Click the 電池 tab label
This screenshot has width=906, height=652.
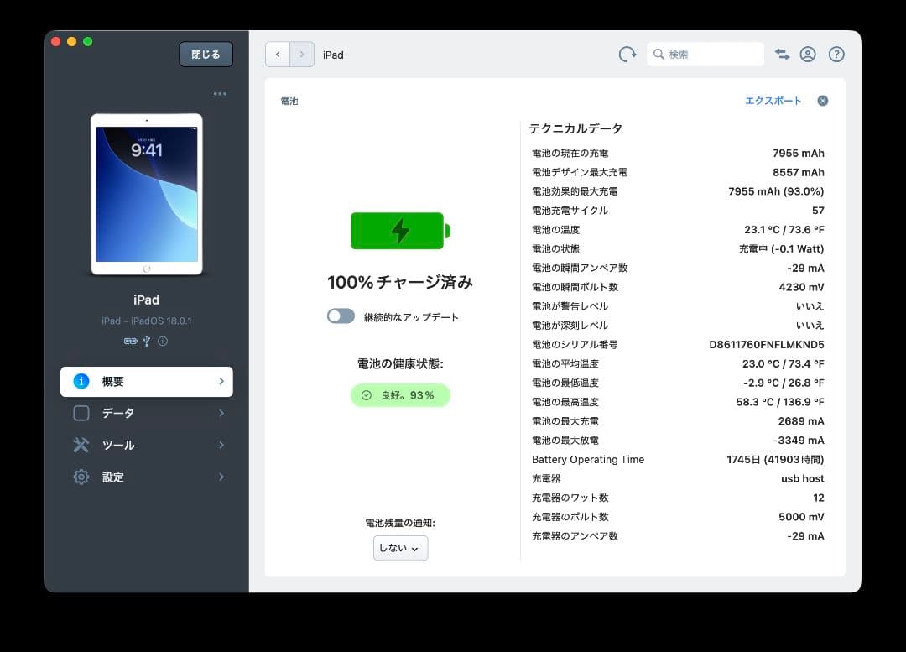(x=289, y=101)
